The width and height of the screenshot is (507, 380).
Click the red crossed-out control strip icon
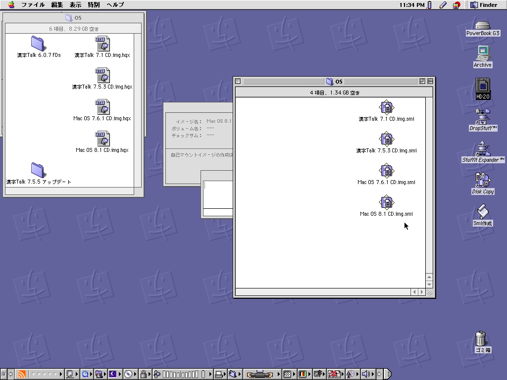coord(334,374)
